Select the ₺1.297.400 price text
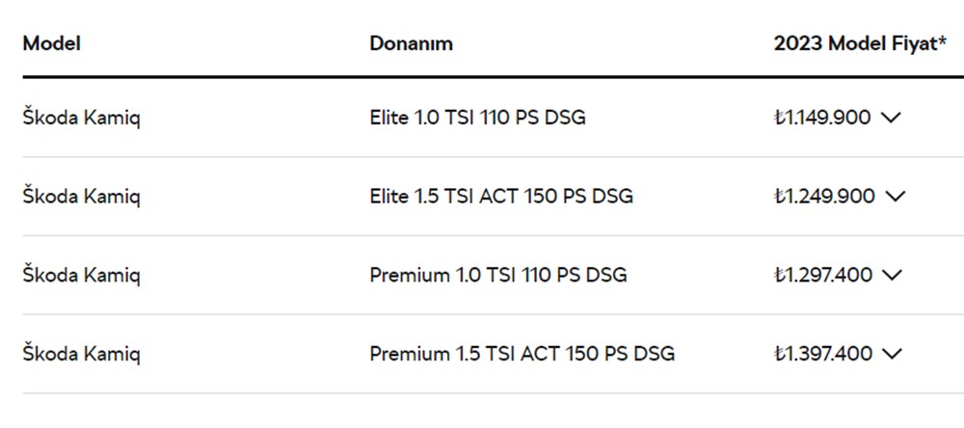 click(x=822, y=275)
